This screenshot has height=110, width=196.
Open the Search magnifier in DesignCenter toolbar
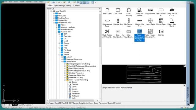pos(70,2)
